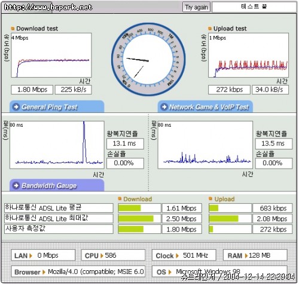
Task: Select the upload result box showing 272 kbps
Action: click(x=229, y=90)
